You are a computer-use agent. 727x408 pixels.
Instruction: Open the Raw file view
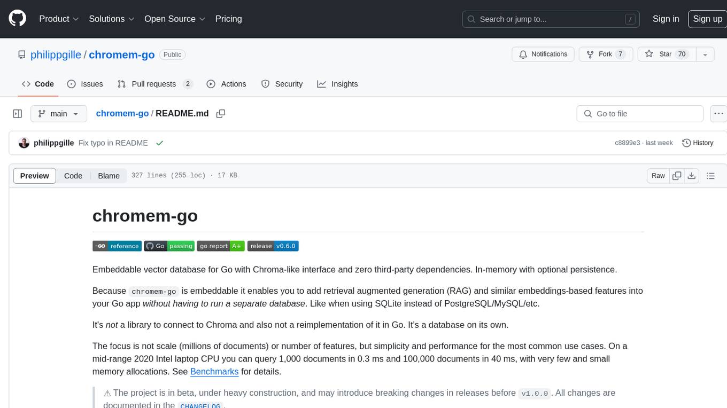click(x=658, y=176)
